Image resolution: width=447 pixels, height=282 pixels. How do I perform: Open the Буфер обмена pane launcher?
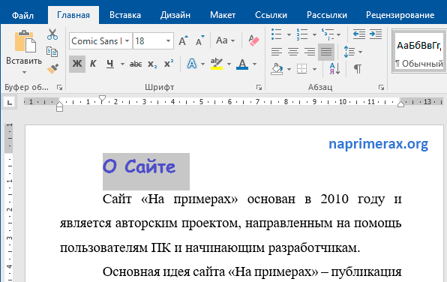click(x=59, y=88)
